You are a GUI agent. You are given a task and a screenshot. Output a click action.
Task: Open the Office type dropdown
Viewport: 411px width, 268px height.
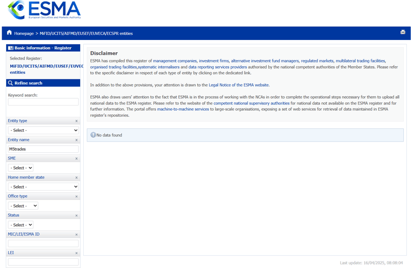23,206
